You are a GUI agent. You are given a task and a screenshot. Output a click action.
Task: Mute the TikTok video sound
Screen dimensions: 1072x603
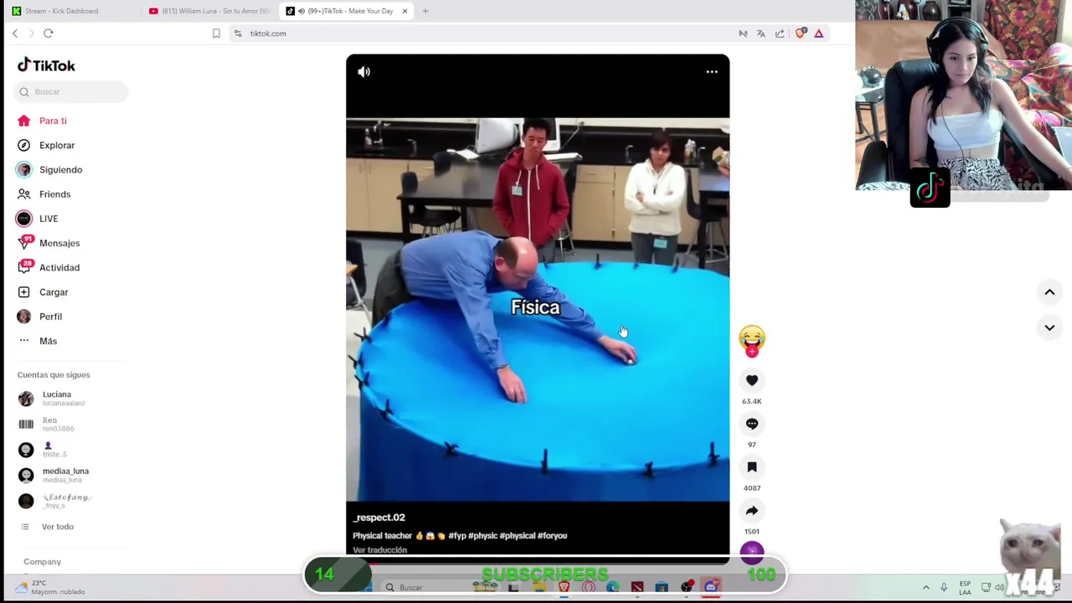pyautogui.click(x=363, y=72)
